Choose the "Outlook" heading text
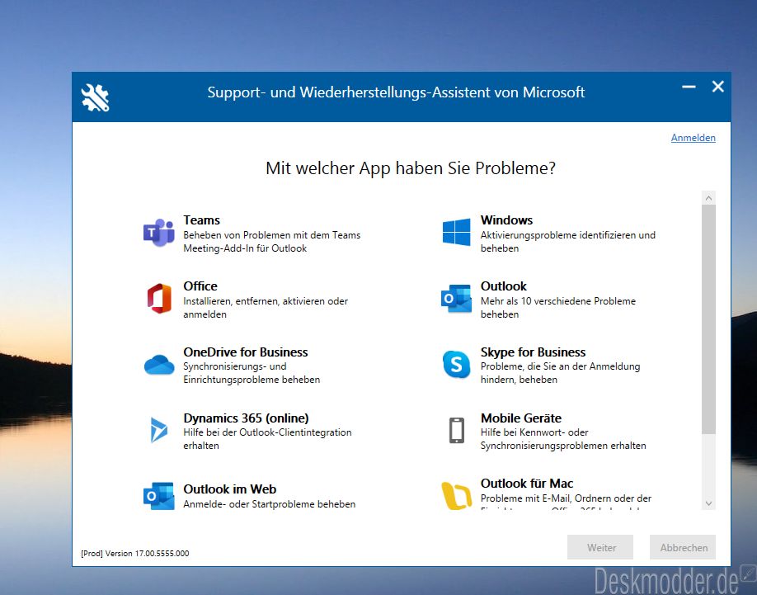757x595 pixels. (x=504, y=286)
